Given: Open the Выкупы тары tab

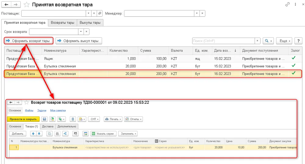Looking at the screenshot, I should click(90, 23).
